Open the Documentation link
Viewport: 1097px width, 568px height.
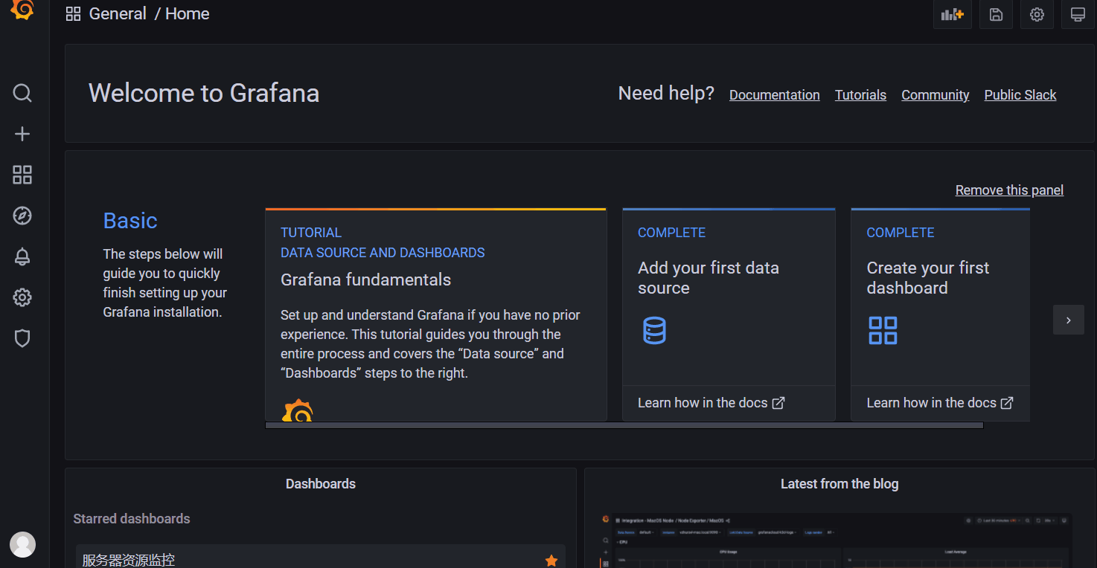click(774, 95)
